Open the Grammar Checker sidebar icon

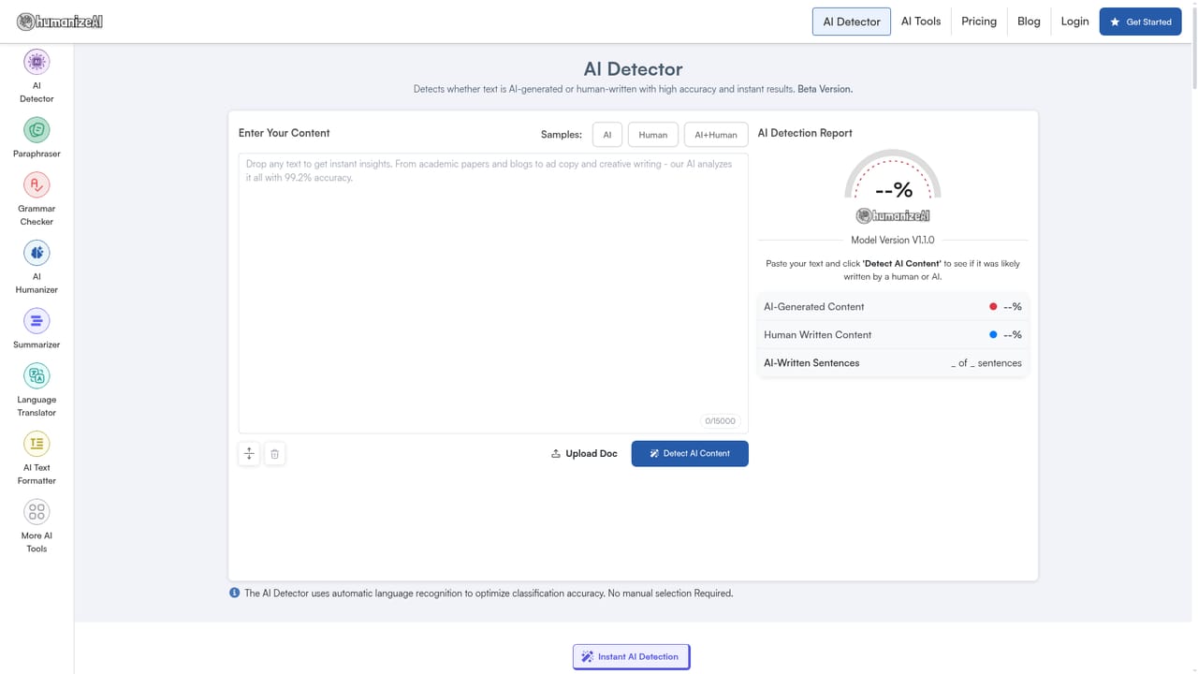(x=37, y=185)
